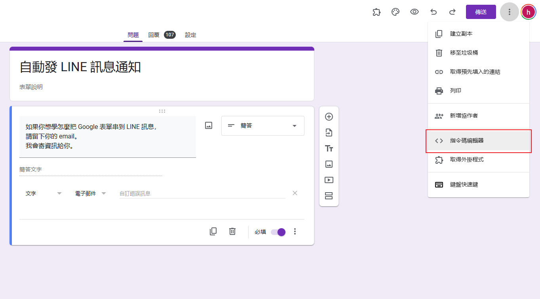Open the add-ons puzzle icon in header
This screenshot has height=299, width=540.
coord(376,12)
